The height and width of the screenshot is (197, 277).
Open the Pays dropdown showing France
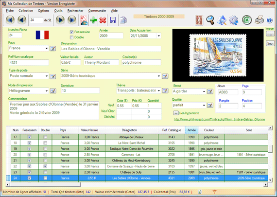(x=47, y=48)
